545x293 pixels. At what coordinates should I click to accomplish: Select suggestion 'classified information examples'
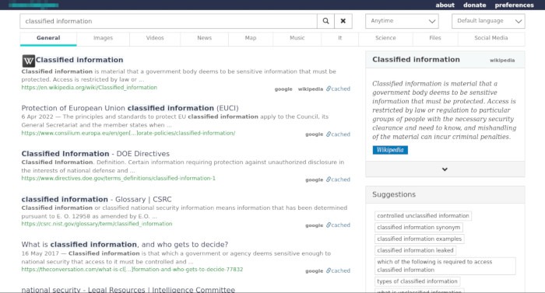click(x=419, y=239)
